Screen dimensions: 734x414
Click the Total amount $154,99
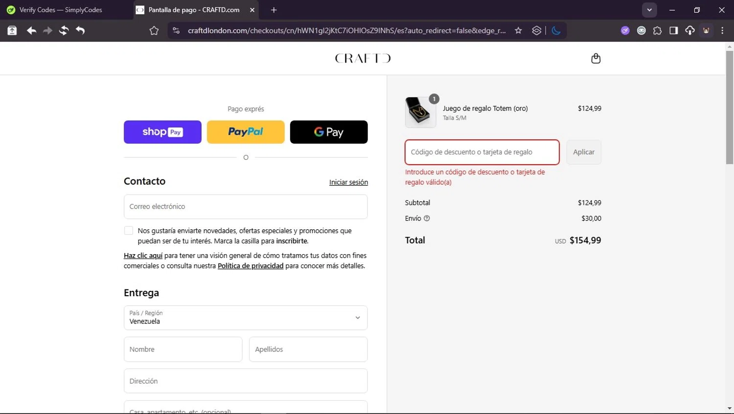point(585,240)
